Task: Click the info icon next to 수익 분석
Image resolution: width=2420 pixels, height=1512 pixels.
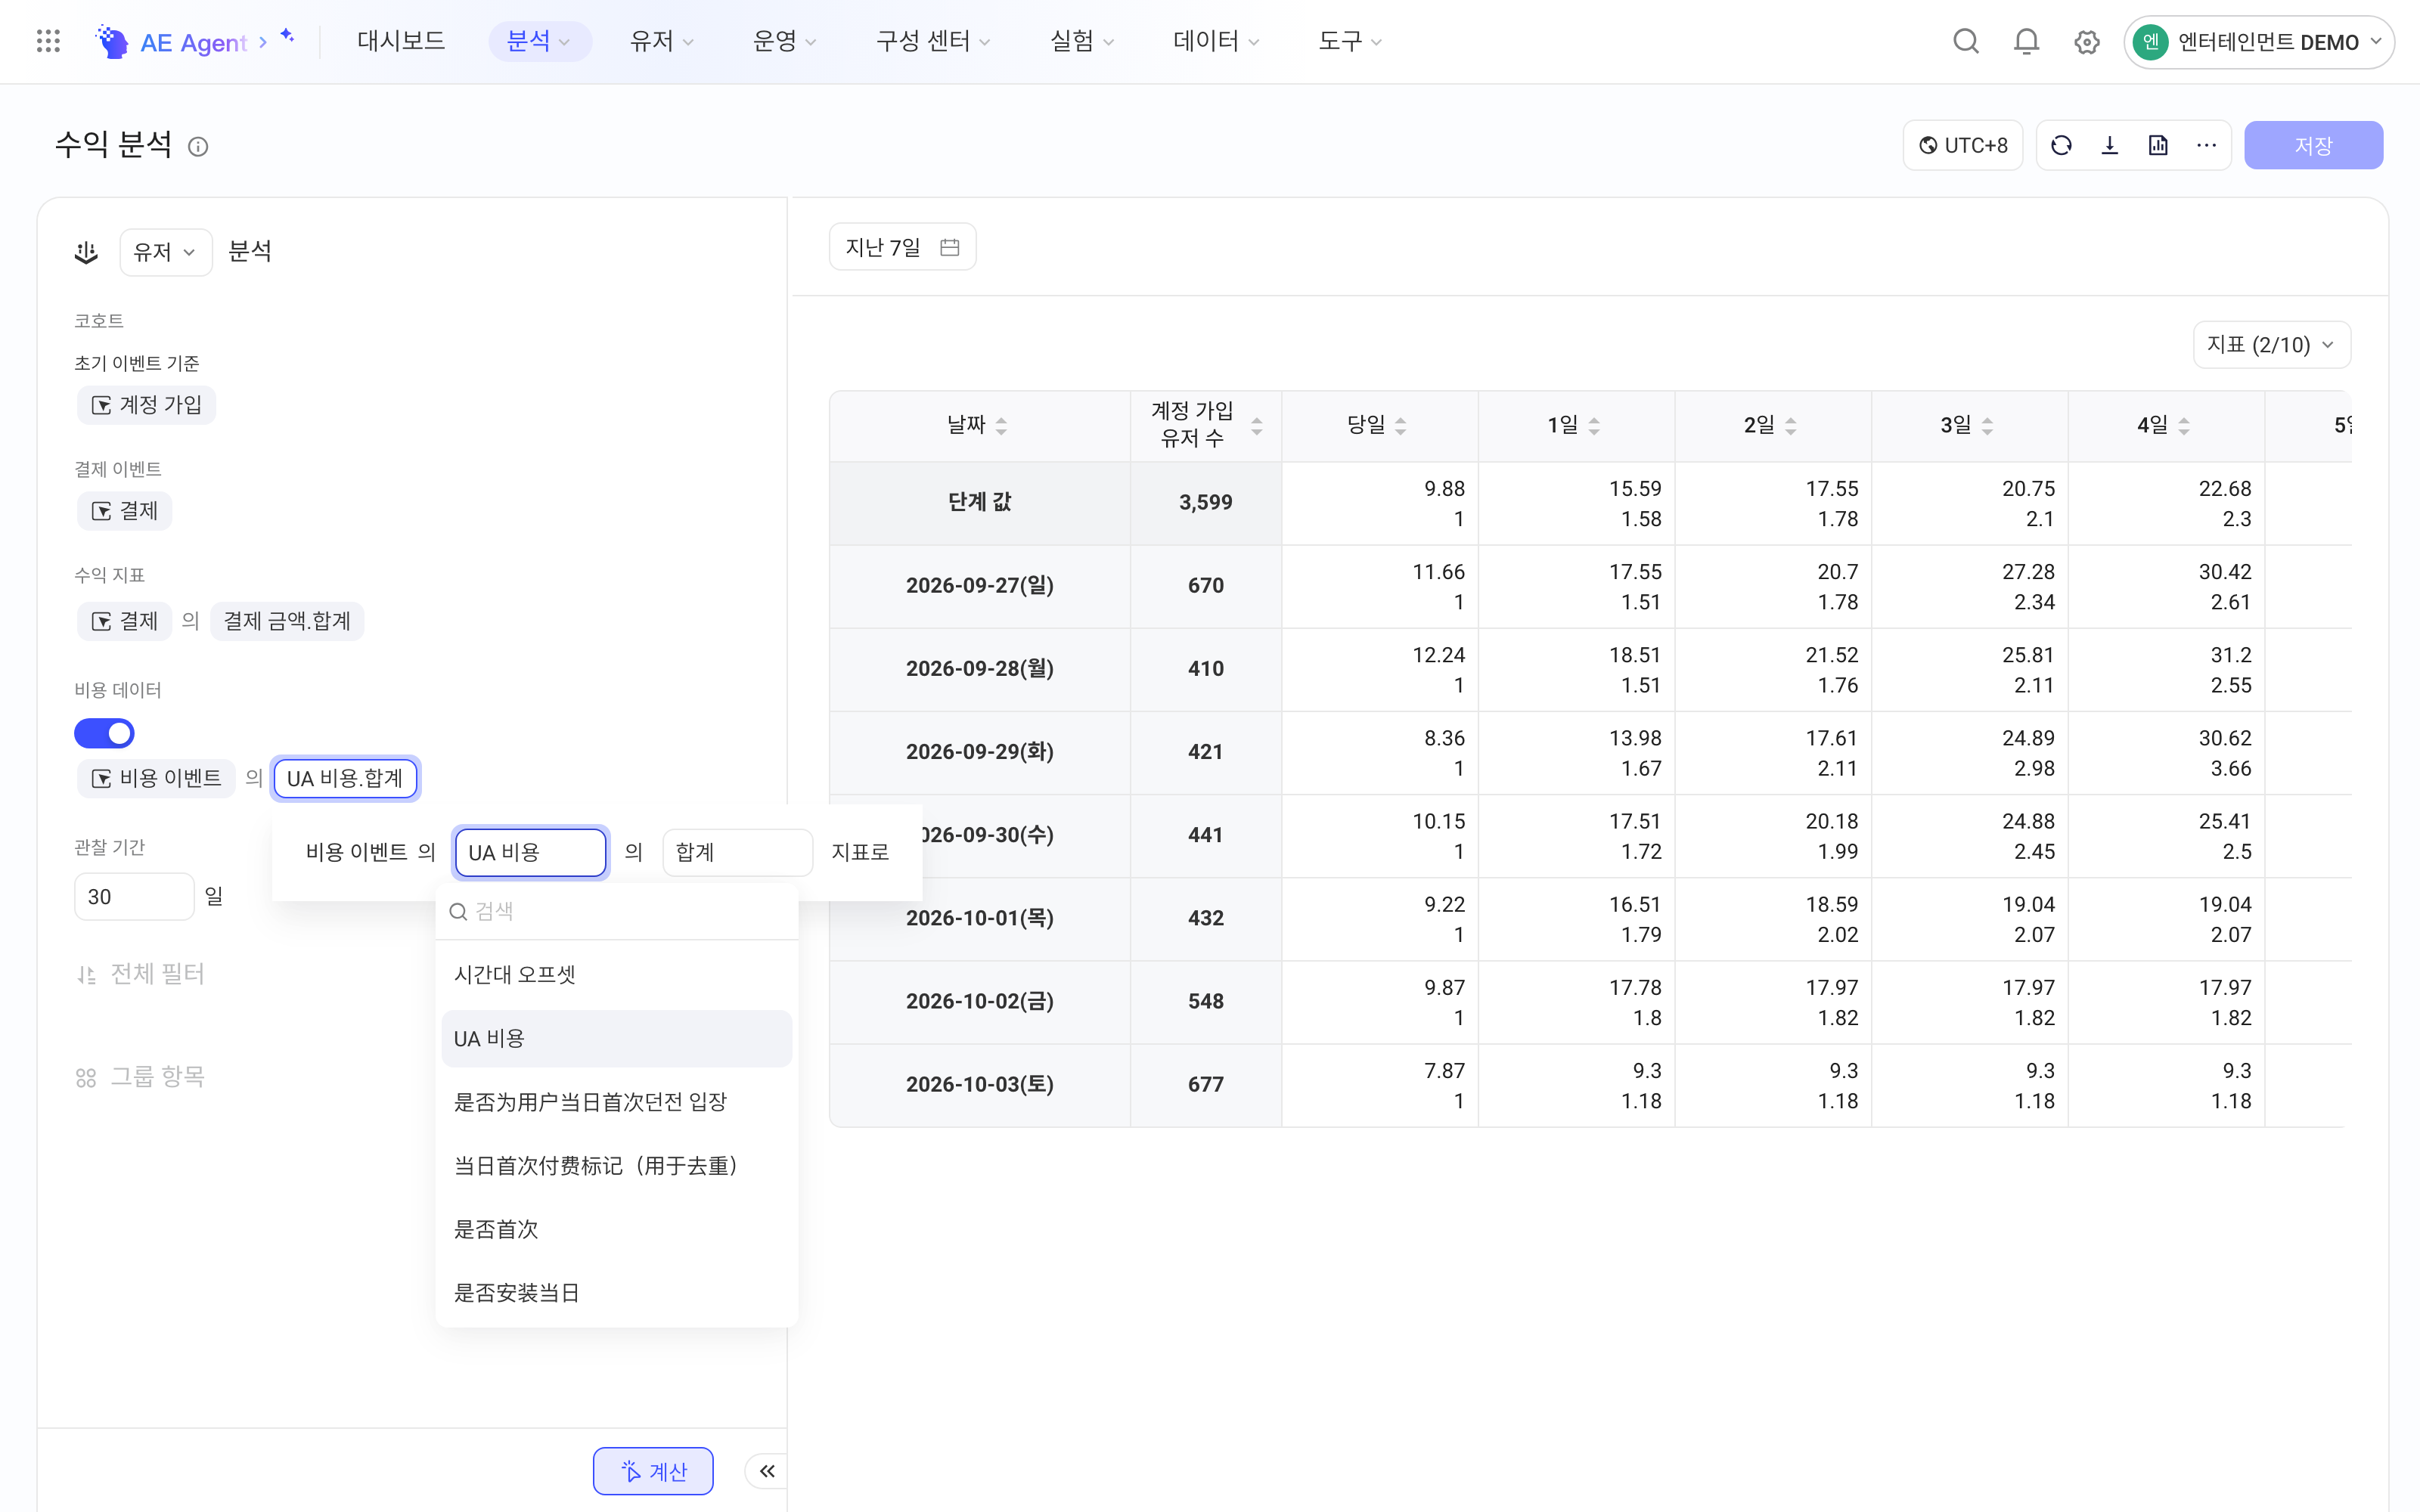Action: (198, 147)
